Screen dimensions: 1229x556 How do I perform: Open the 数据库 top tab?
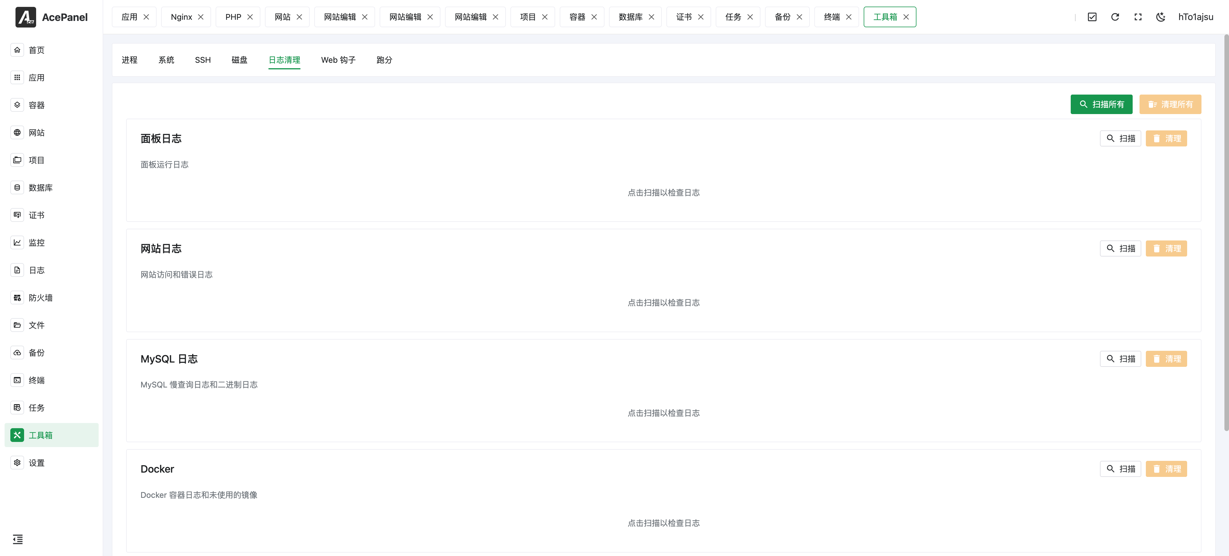point(630,17)
